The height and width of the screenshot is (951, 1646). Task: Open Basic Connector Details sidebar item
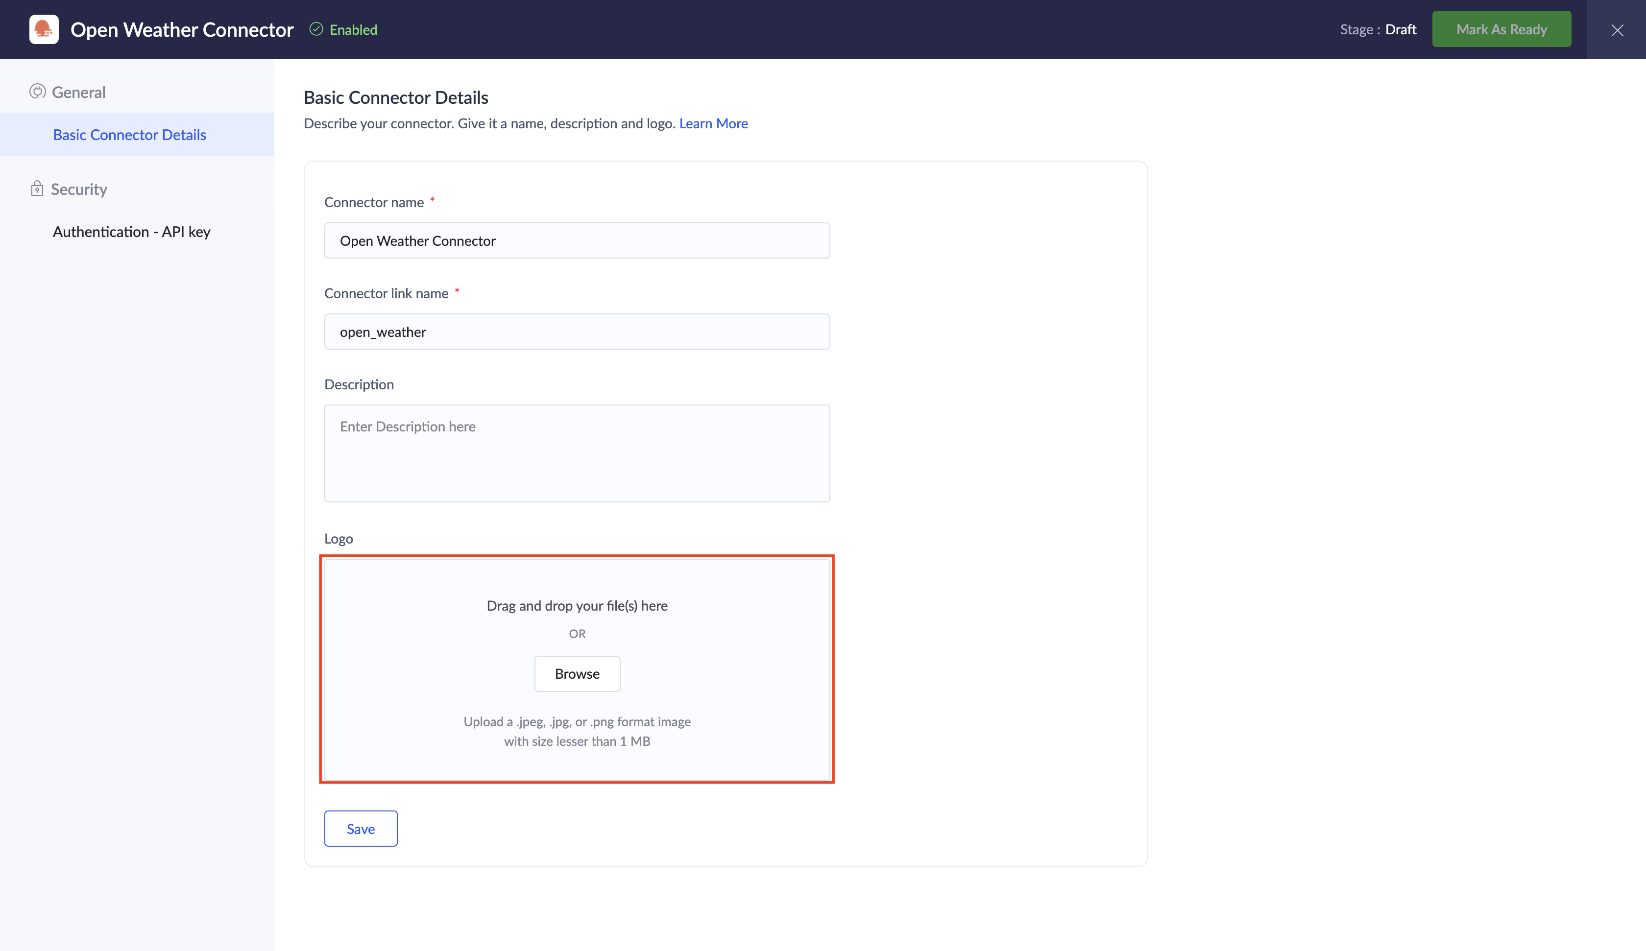129,135
